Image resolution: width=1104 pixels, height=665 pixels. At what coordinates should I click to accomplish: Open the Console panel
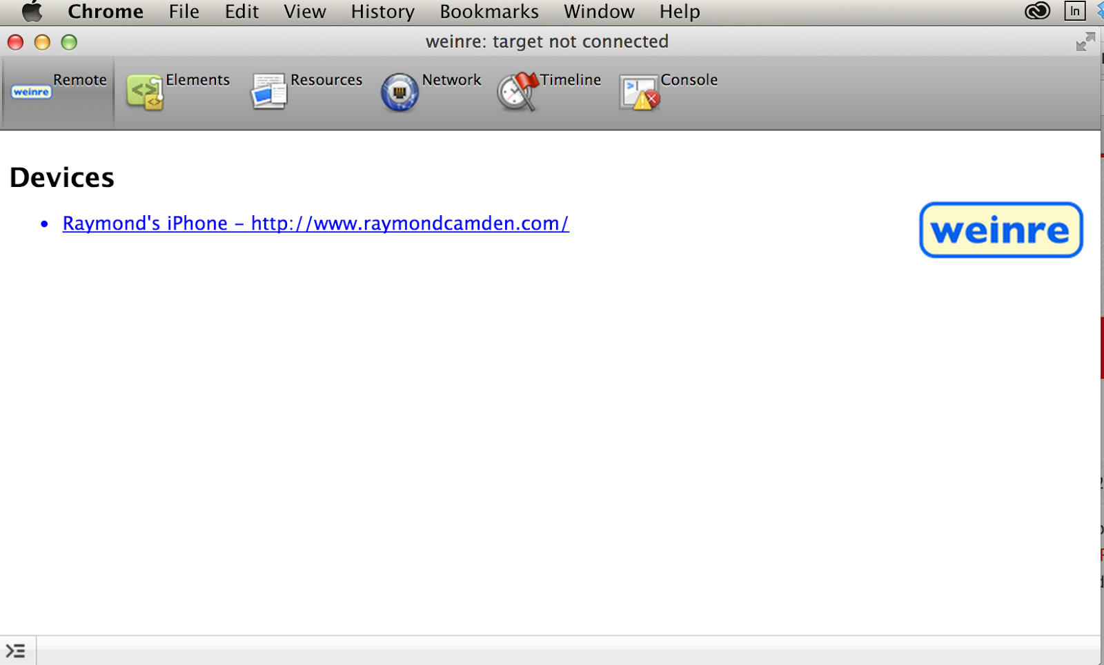pos(669,92)
